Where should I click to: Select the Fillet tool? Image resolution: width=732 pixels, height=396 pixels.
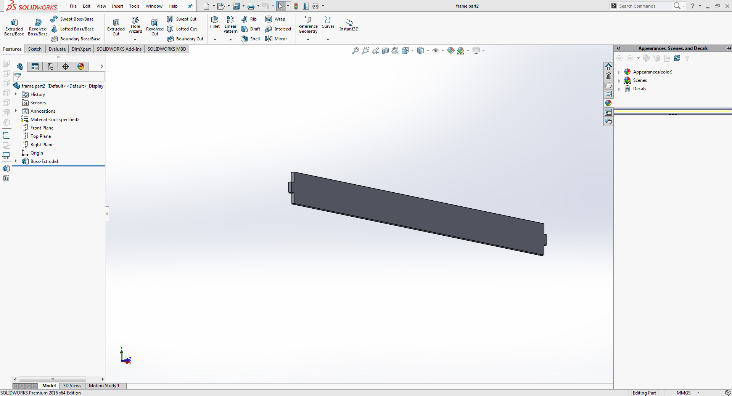[x=215, y=22]
